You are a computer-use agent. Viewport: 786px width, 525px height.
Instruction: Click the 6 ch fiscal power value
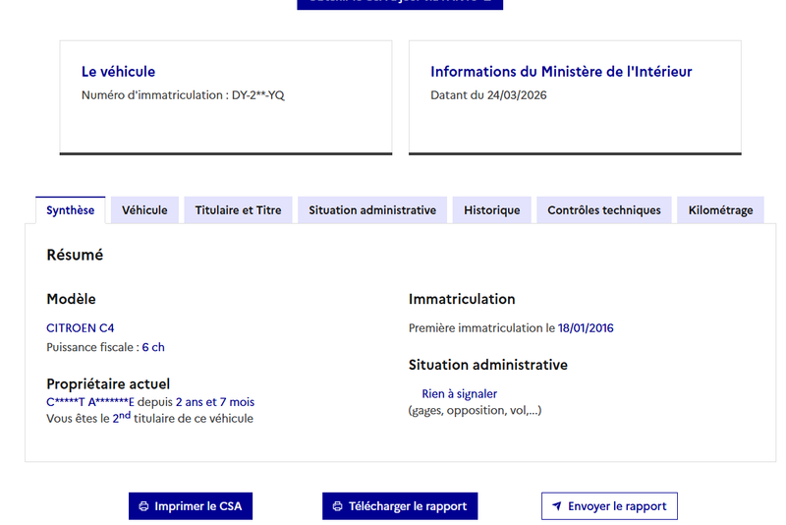coord(153,347)
